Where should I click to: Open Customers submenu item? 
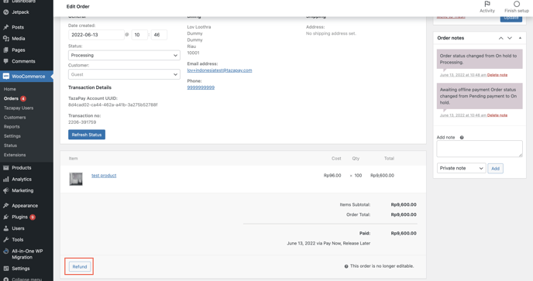[15, 117]
